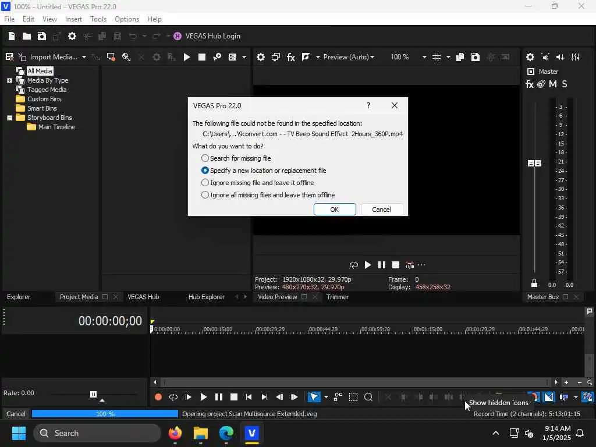Open the mixing console sliders icon
Image resolution: width=596 pixels, height=447 pixels.
click(x=576, y=57)
